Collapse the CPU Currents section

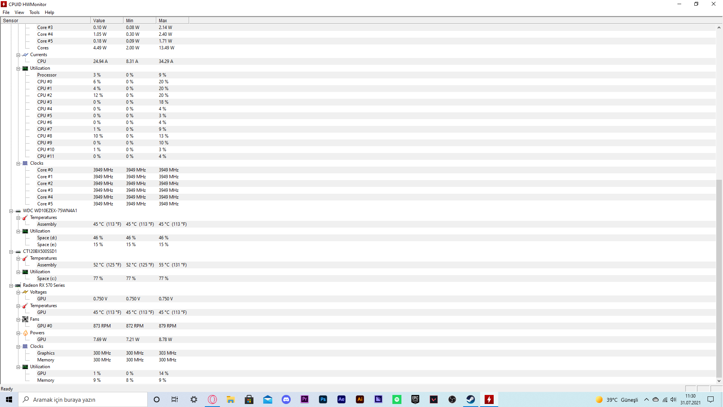[x=18, y=55]
